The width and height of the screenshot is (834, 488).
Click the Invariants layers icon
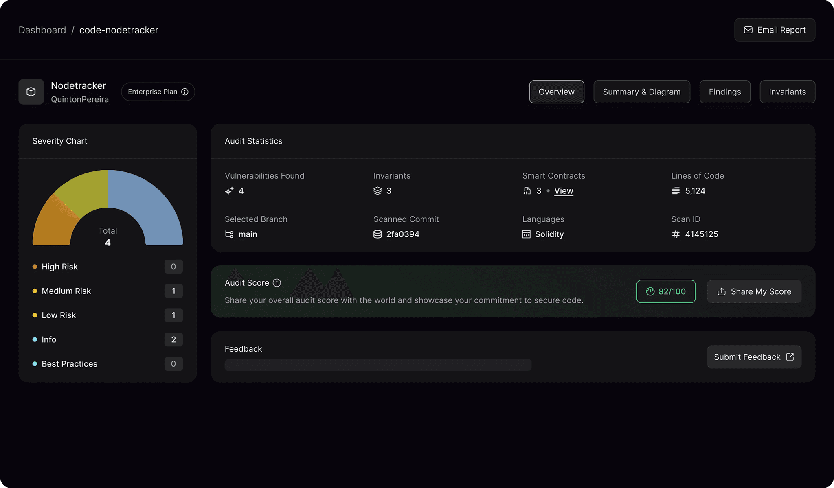[377, 191]
